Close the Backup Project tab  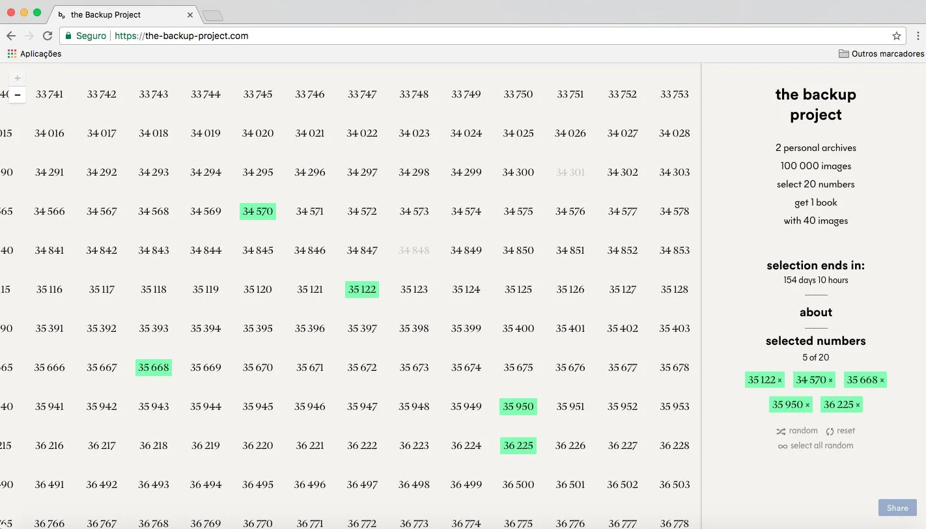tap(190, 14)
